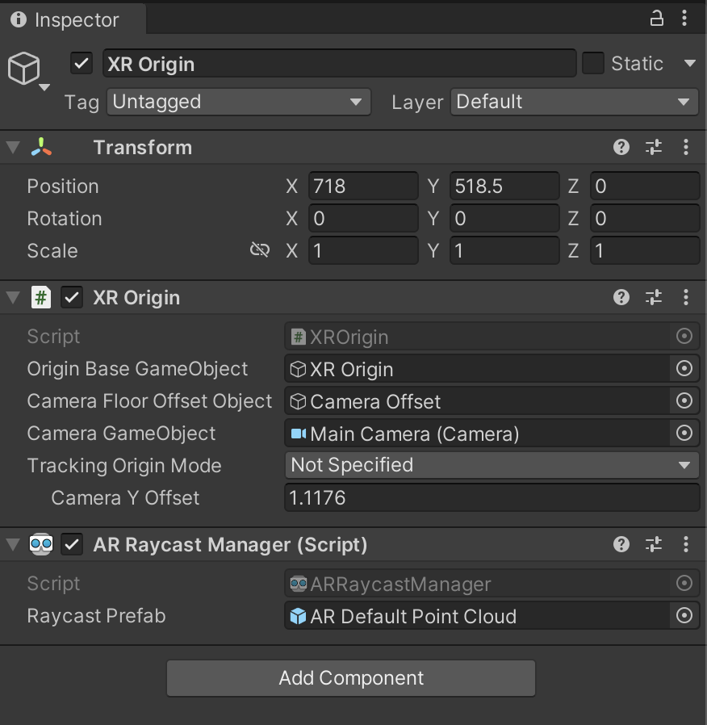Open XR Origin component preset settings icon
This screenshot has height=725, width=707.
(x=653, y=297)
